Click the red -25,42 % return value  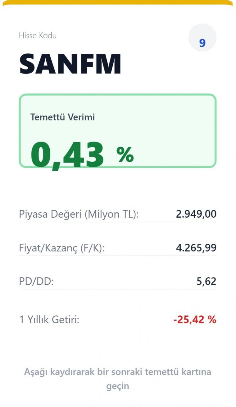point(195,320)
